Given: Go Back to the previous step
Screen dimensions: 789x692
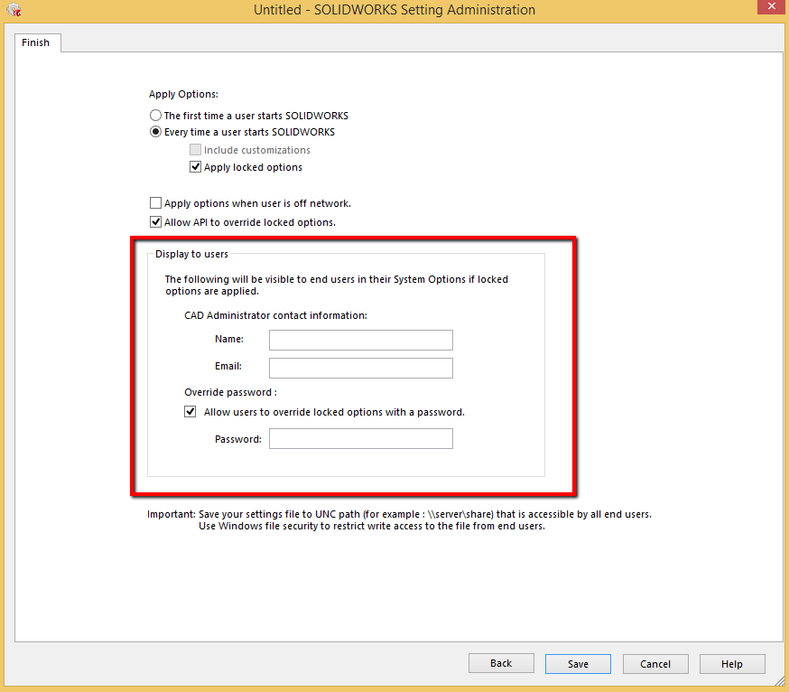Looking at the screenshot, I should point(501,663).
